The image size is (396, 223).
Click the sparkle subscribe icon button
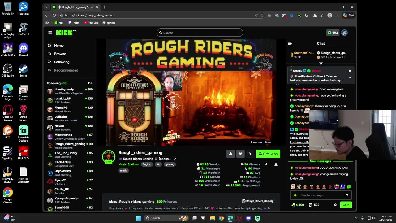click(x=250, y=154)
